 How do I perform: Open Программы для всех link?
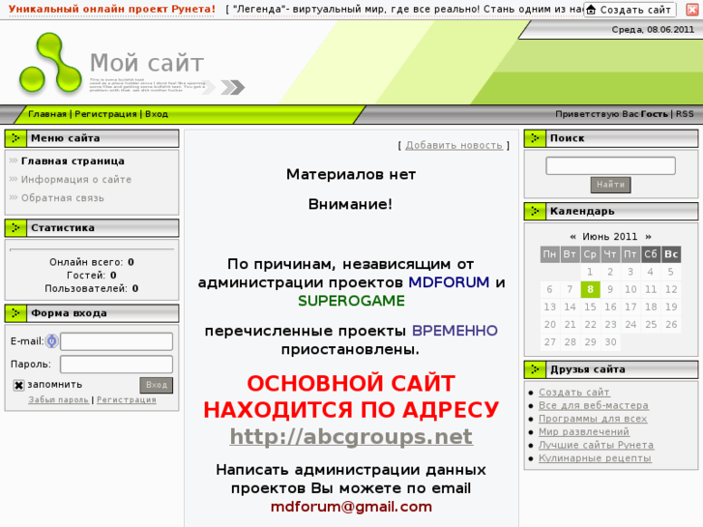[593, 419]
